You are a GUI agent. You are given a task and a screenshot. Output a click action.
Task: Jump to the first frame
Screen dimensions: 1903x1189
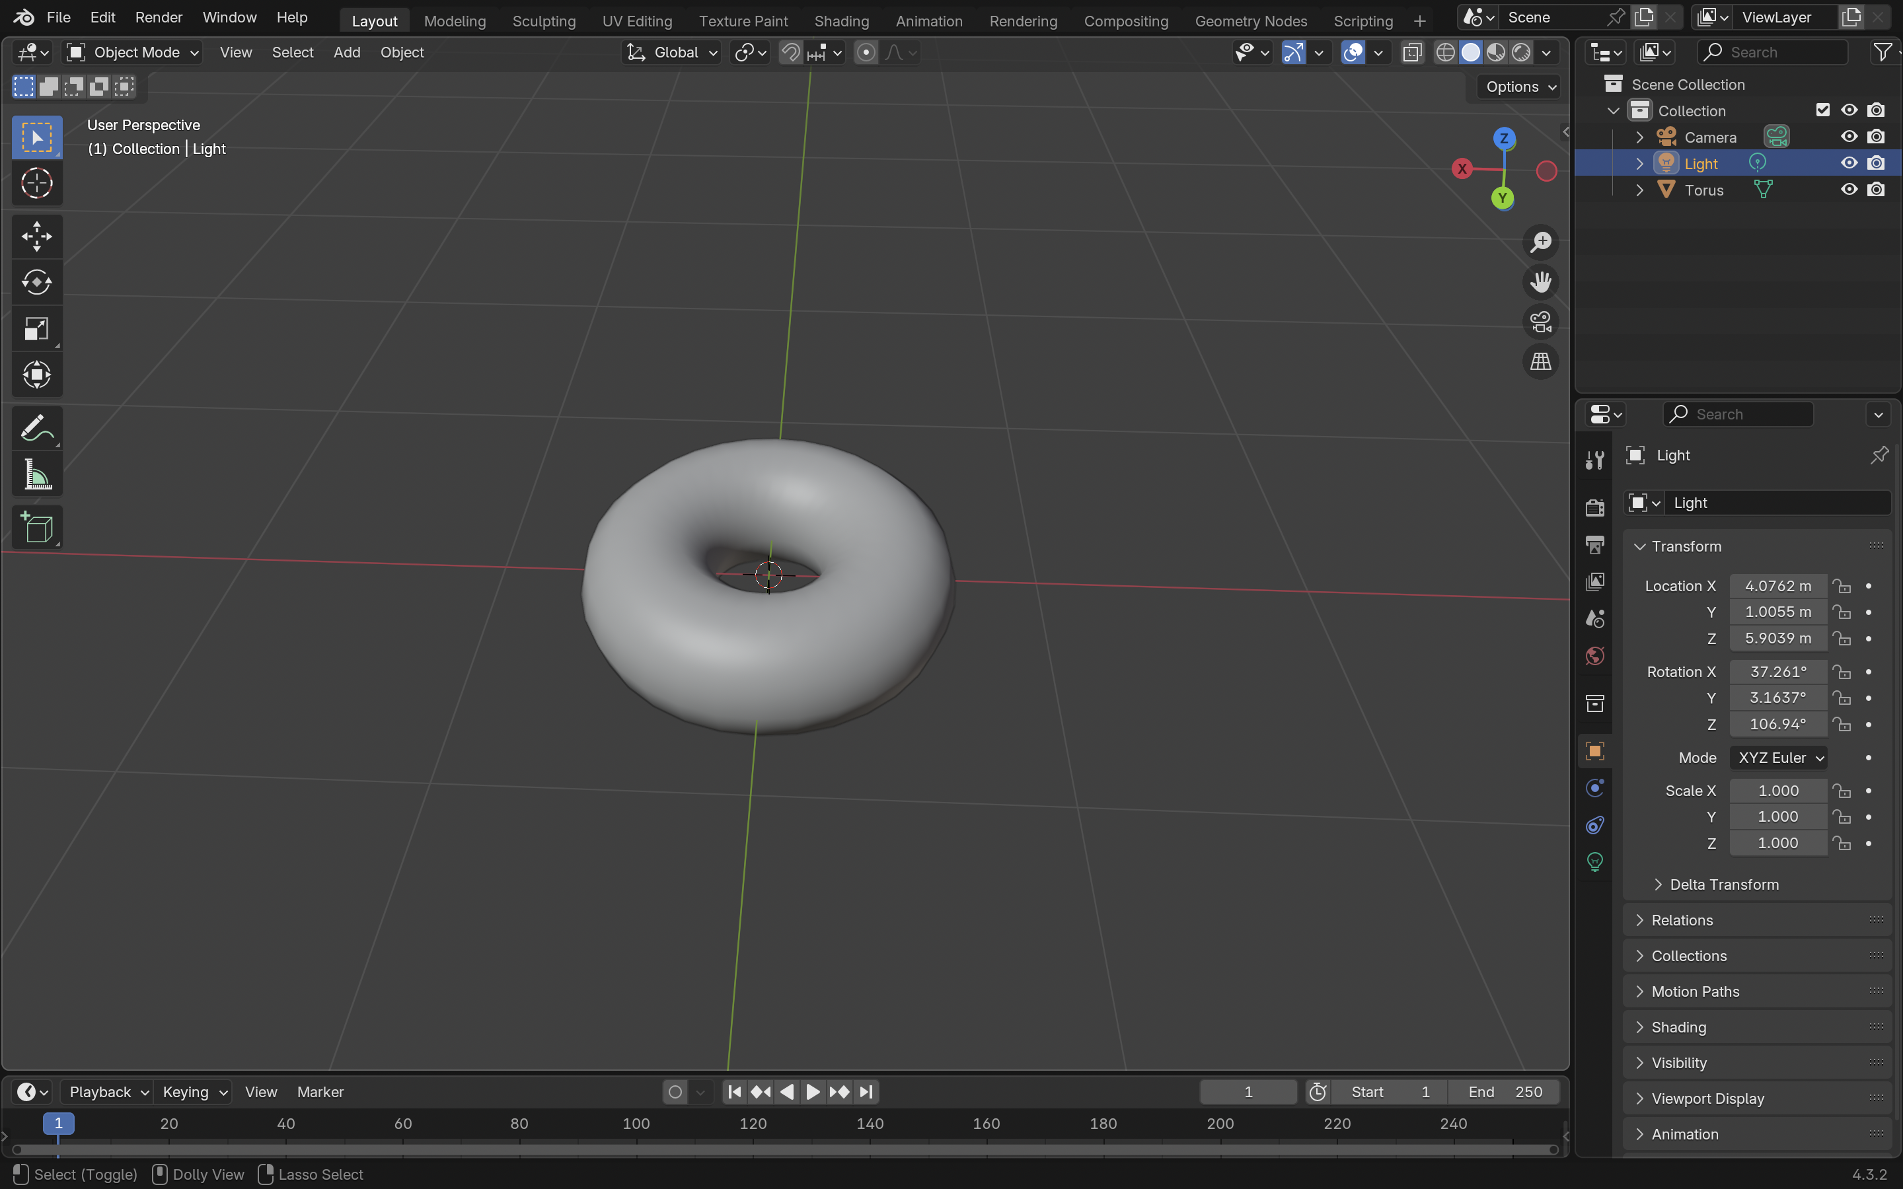tap(735, 1093)
